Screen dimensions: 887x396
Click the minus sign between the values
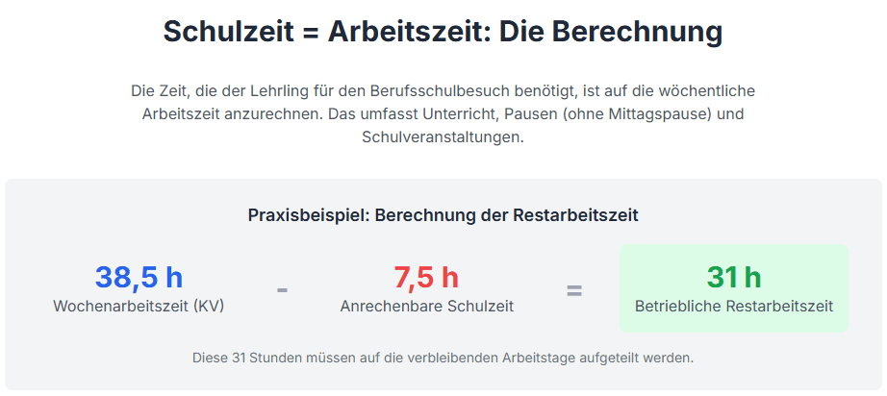(282, 289)
